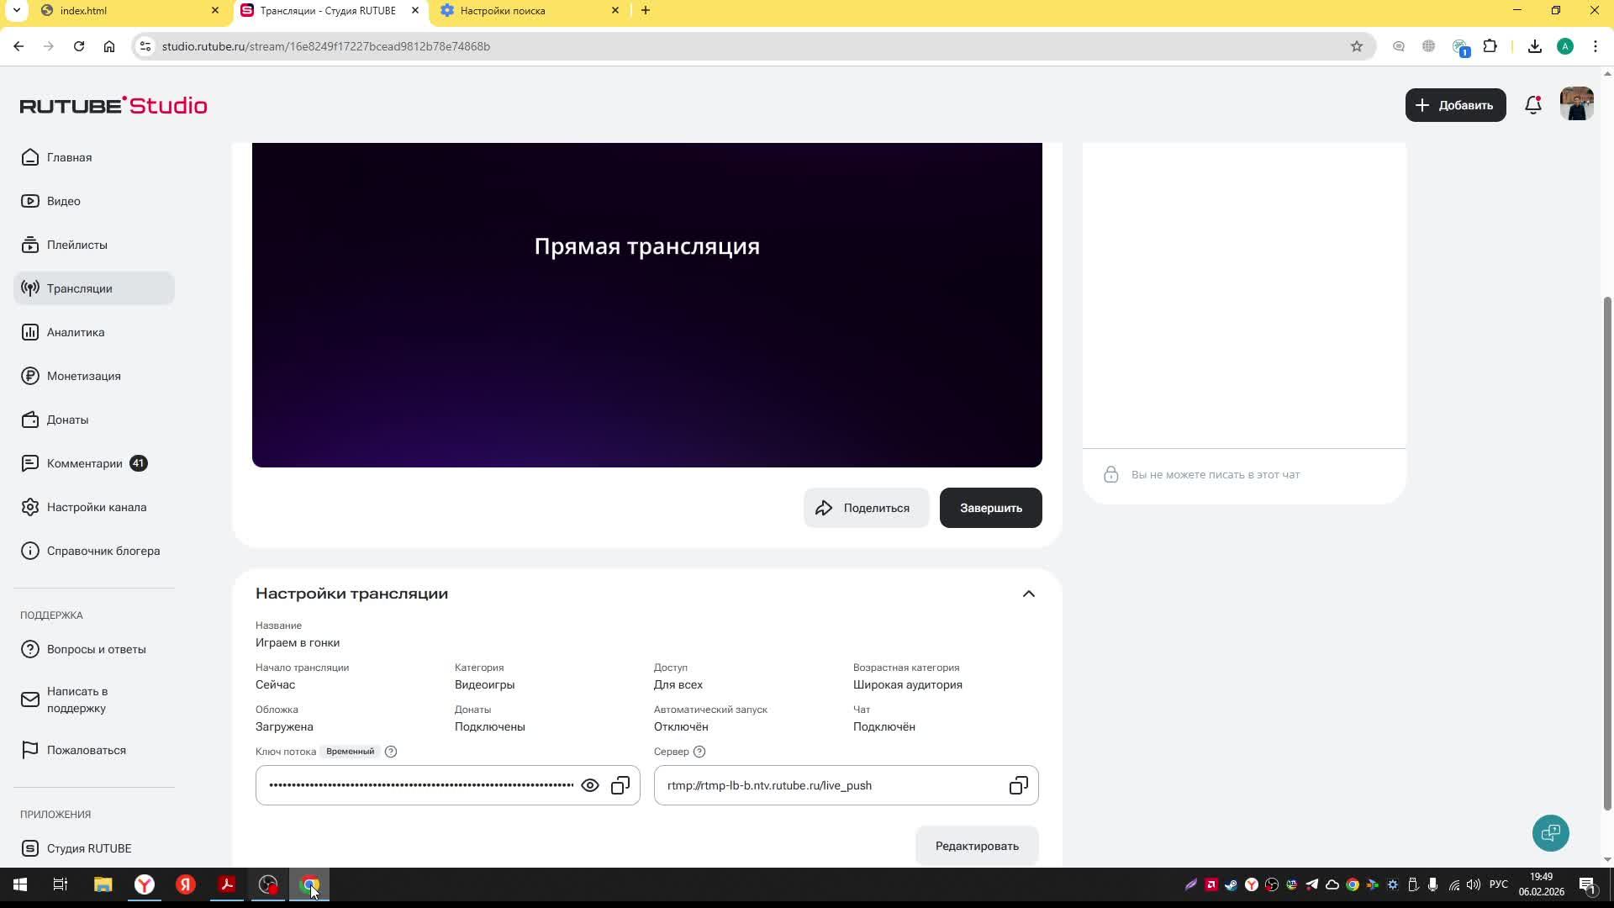Reveal the stream key with eye icon

coord(590,785)
